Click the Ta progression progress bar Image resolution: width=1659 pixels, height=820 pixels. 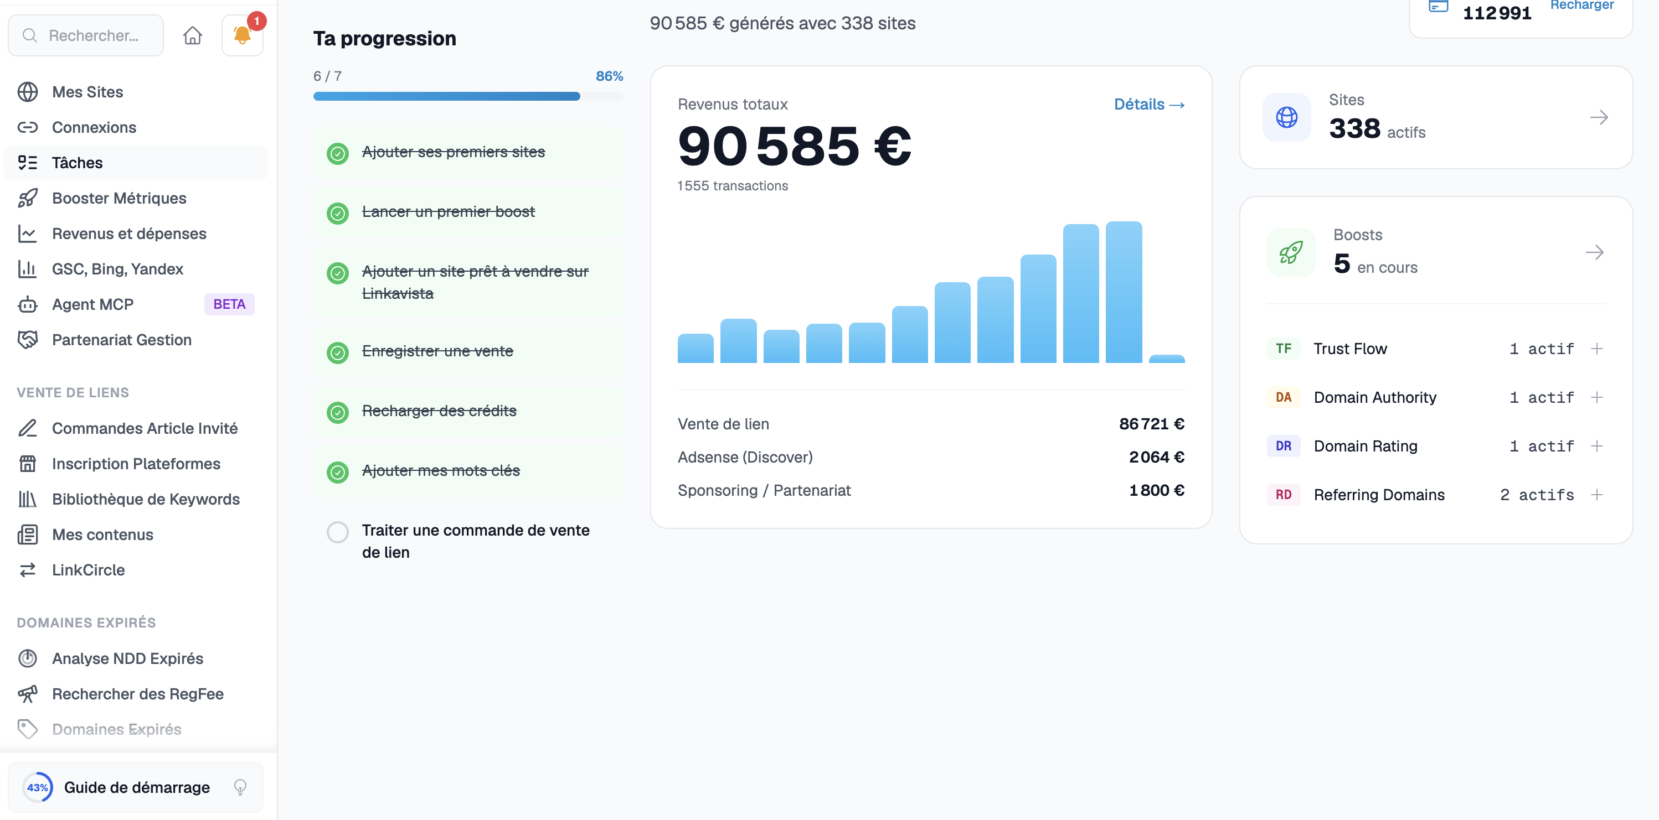pos(467,96)
